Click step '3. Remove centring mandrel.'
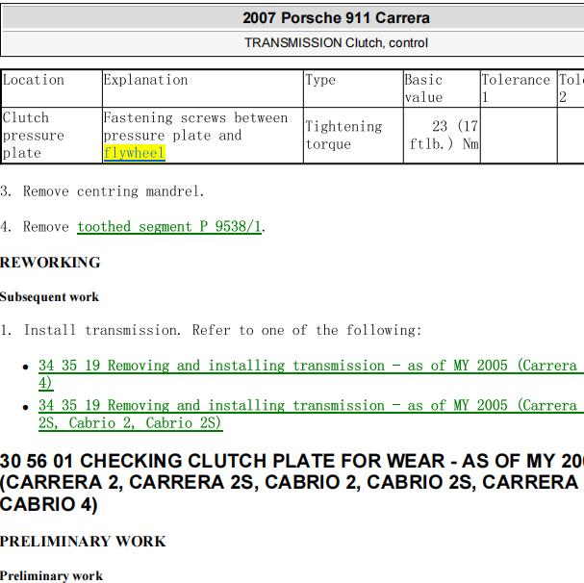 102,191
